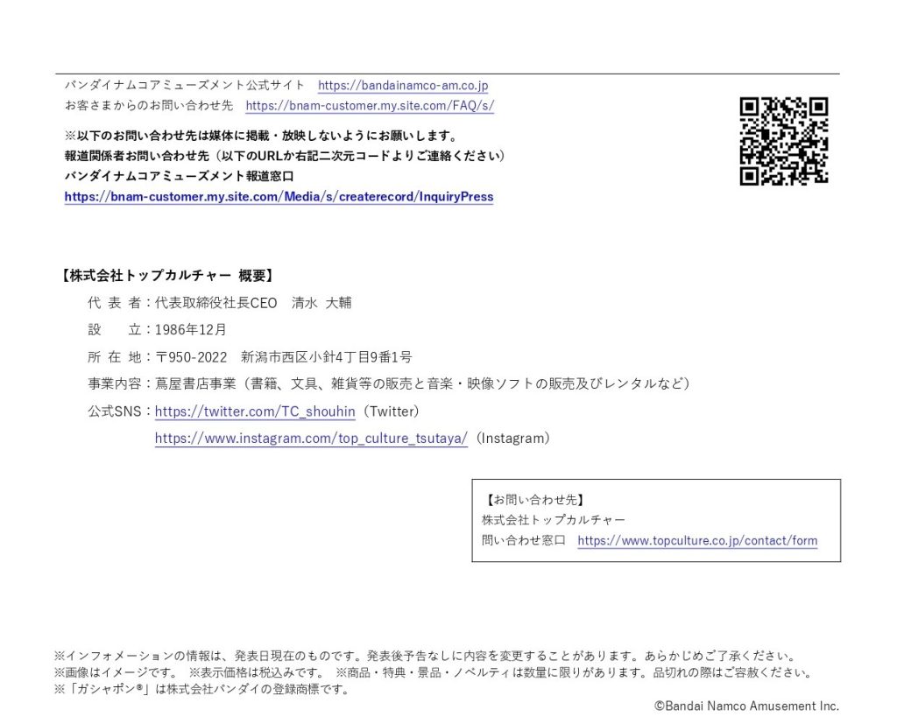The height and width of the screenshot is (724, 897).
Task: Click the bold text バンダイナムコアミューズメント報道窓口
Action: coord(179,176)
